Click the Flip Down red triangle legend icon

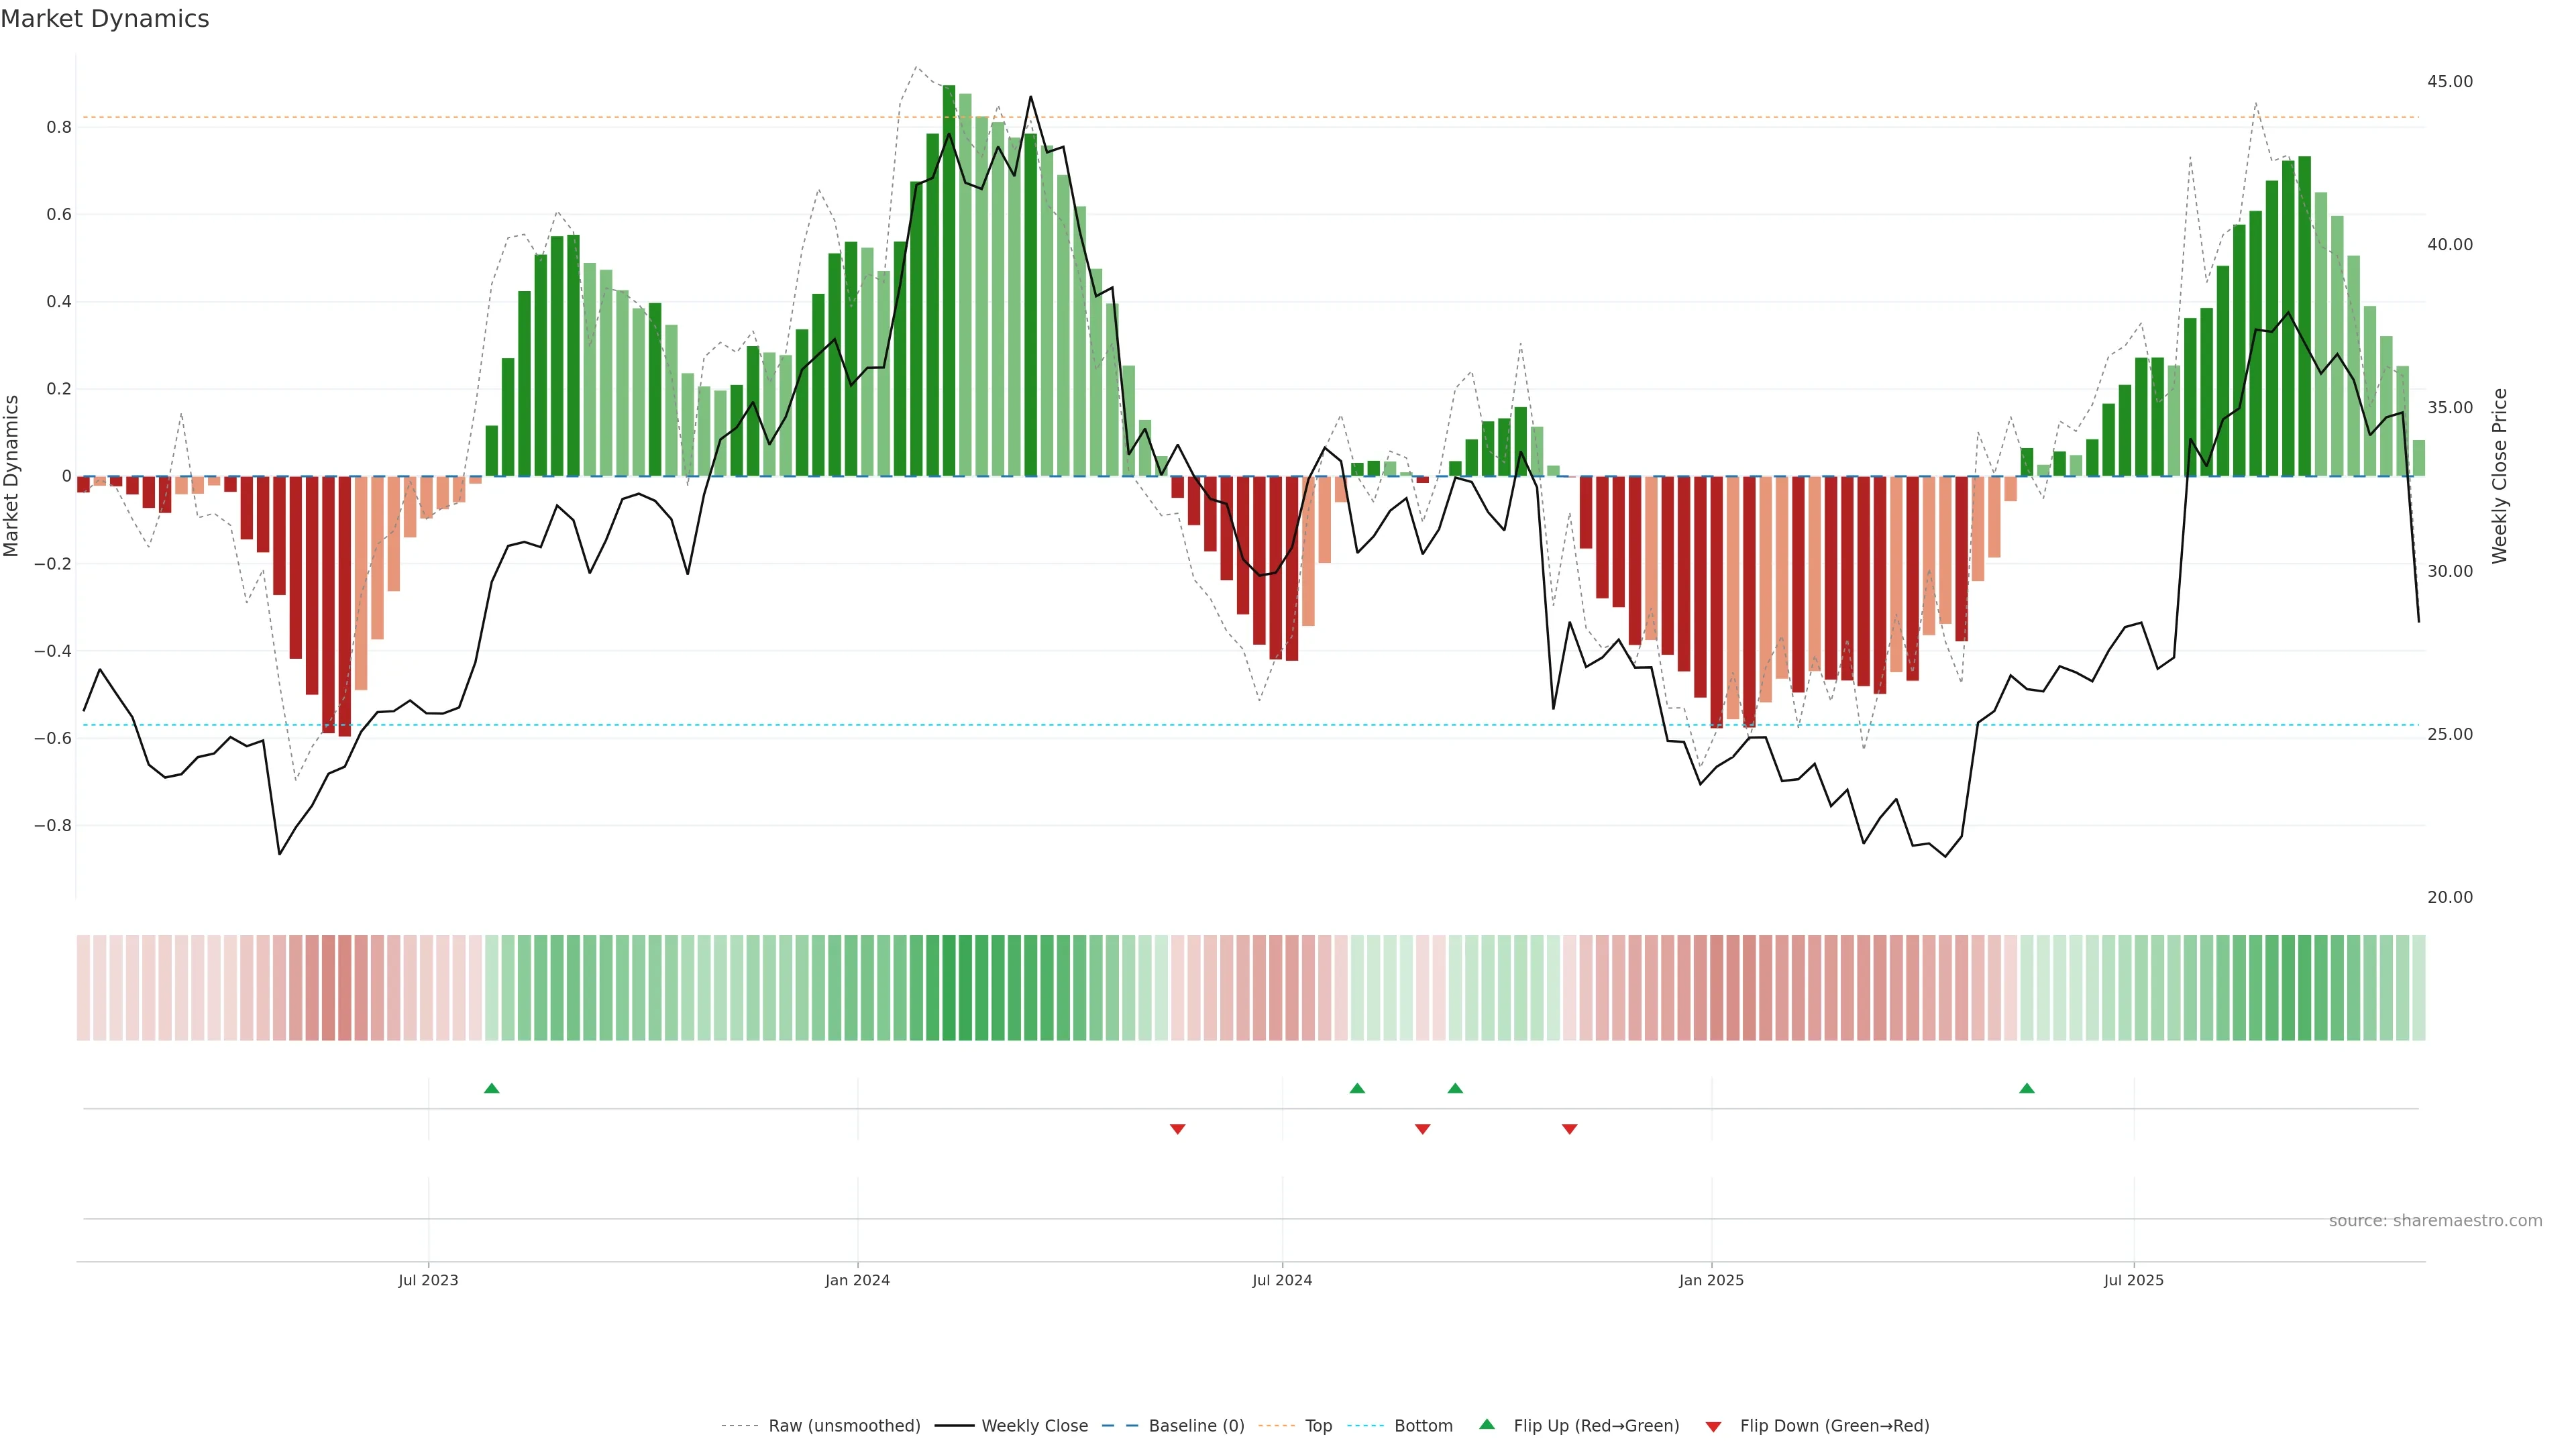coord(1713,1427)
